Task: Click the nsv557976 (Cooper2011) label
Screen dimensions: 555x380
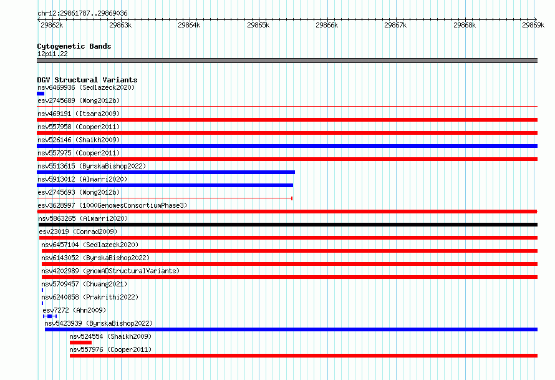Action: (x=110, y=349)
